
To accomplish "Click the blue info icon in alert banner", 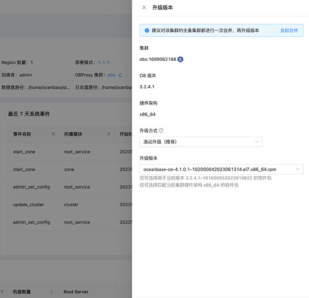I will tap(147, 30).
